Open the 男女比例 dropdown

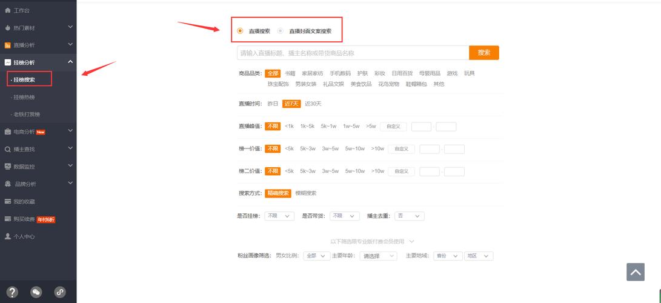[x=317, y=256]
